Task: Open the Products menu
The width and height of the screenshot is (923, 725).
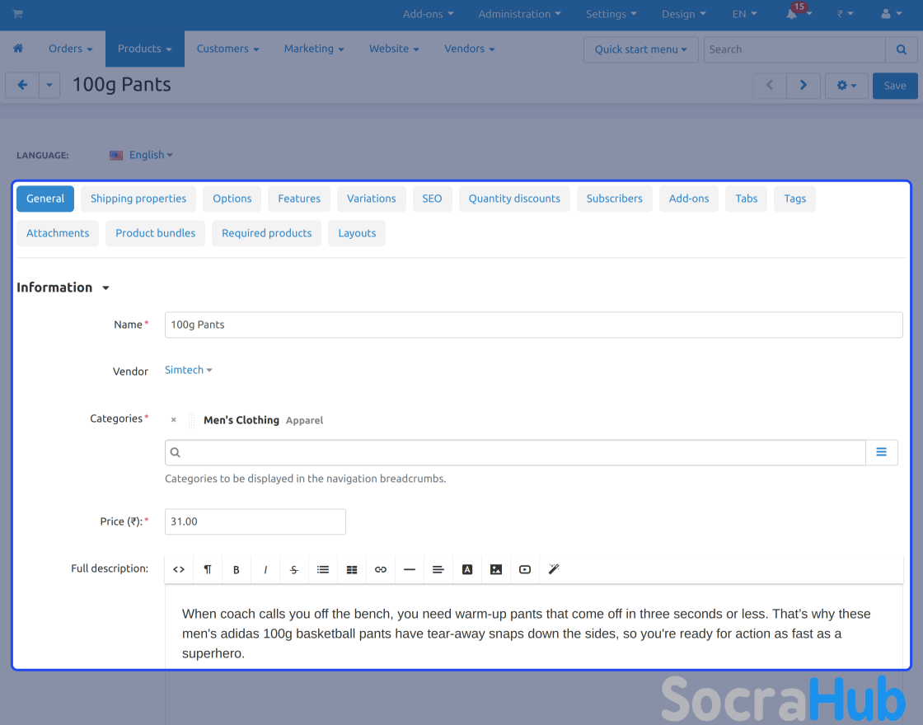Action: (x=144, y=49)
